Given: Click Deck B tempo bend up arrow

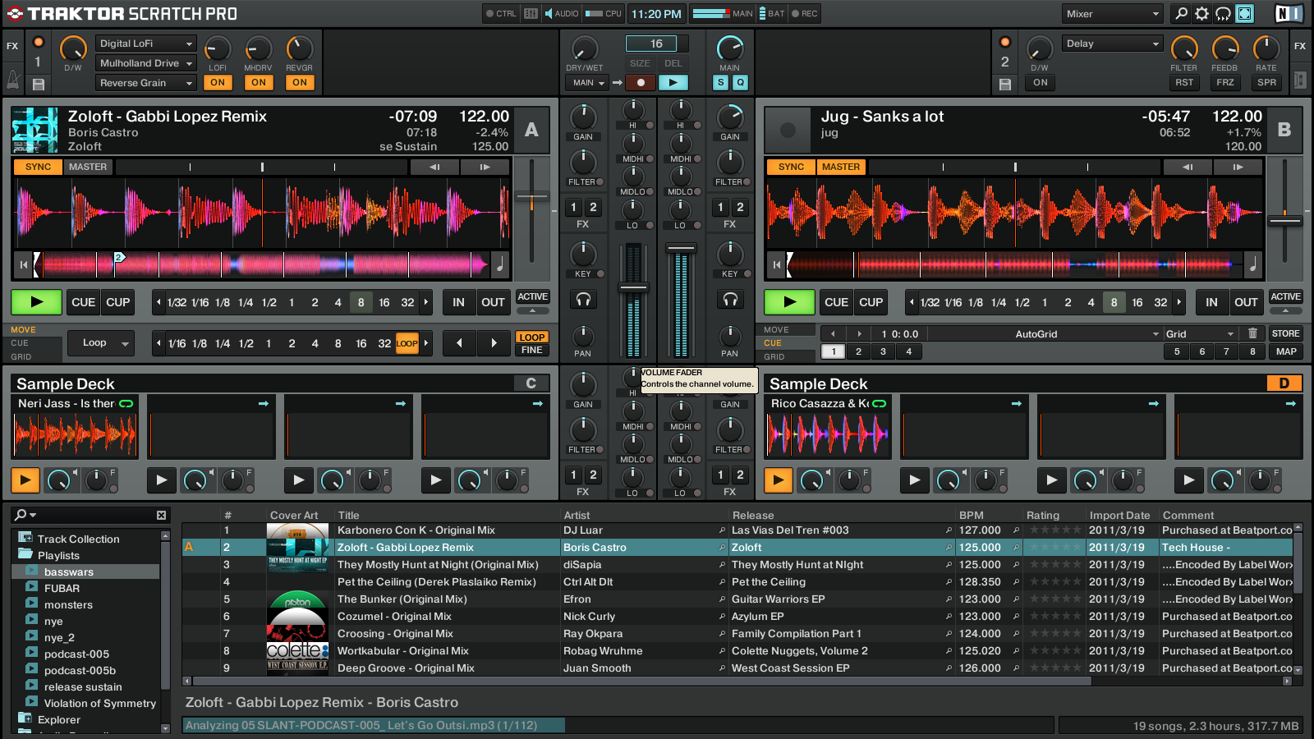Looking at the screenshot, I should [1238, 167].
